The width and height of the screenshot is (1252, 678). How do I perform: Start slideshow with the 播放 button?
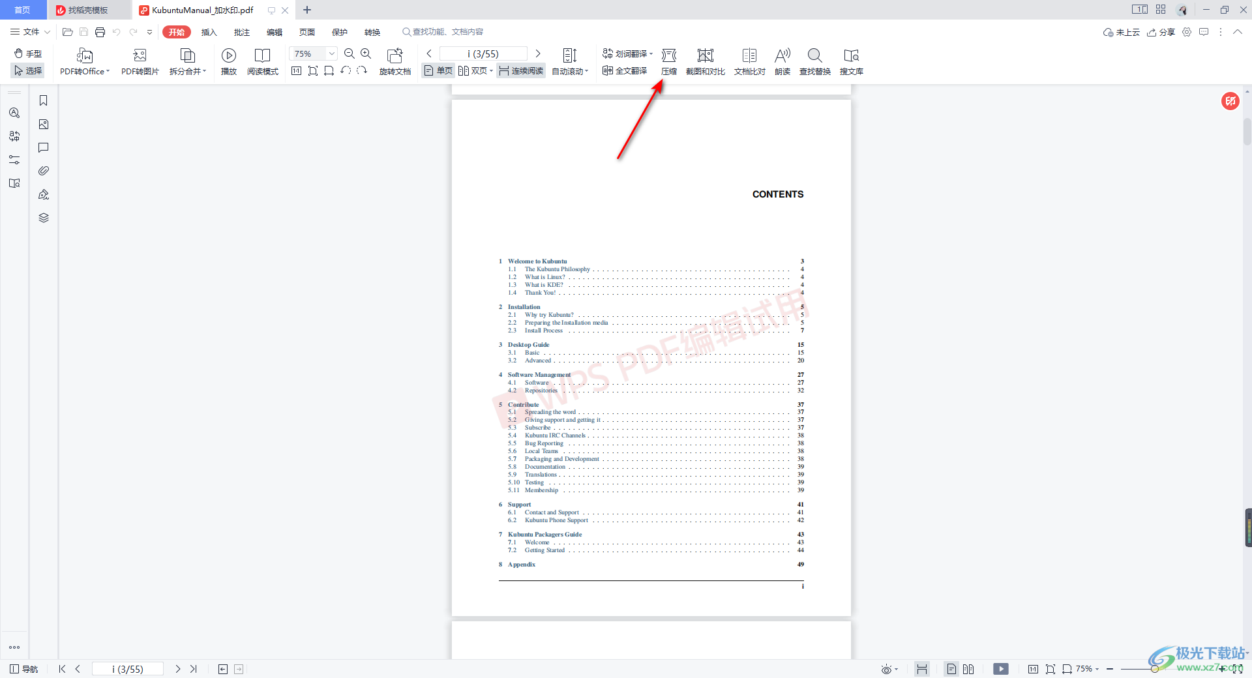pyautogui.click(x=229, y=62)
